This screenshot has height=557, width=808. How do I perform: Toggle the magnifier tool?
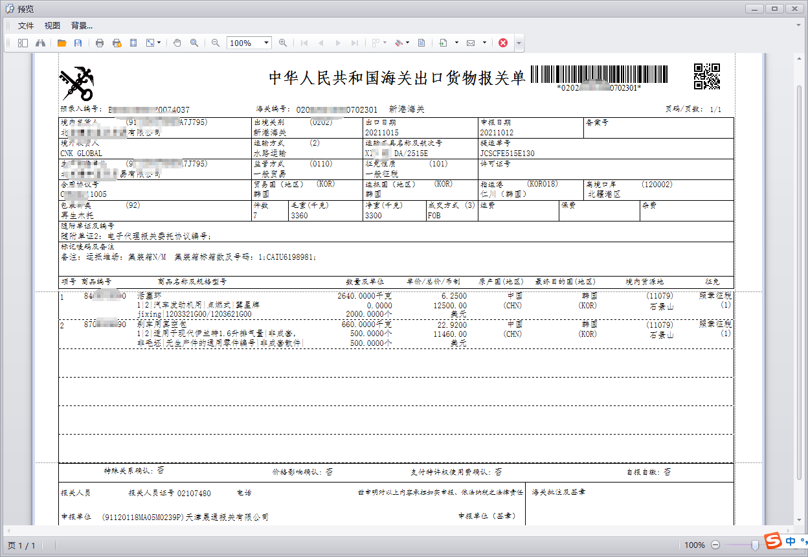[x=194, y=43]
